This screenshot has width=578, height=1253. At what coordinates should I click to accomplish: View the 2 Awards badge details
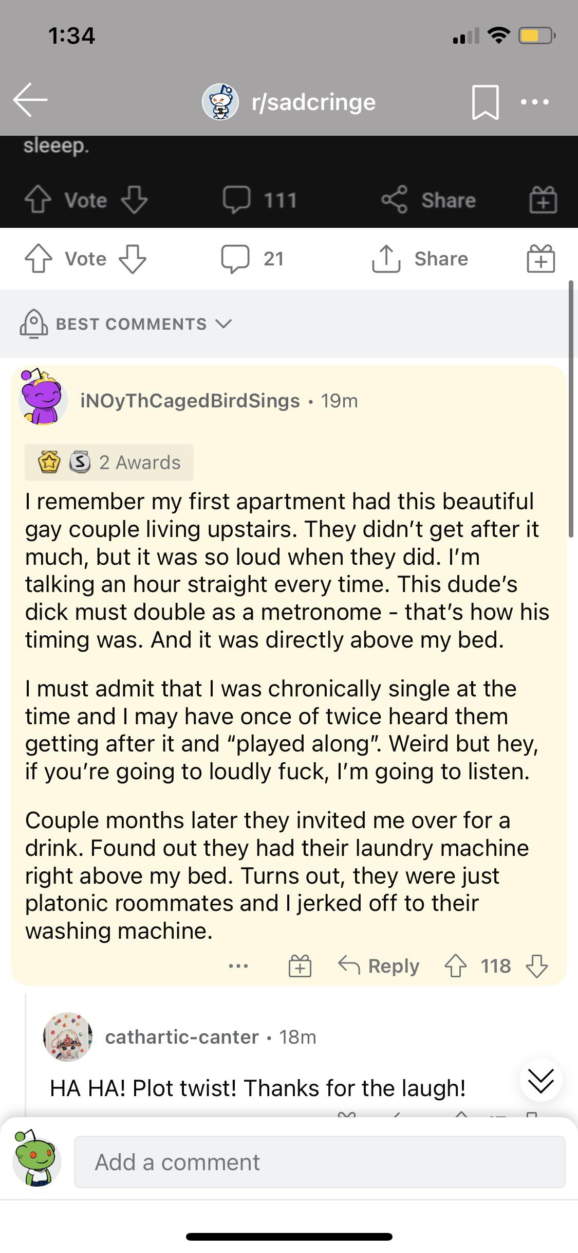click(x=109, y=462)
